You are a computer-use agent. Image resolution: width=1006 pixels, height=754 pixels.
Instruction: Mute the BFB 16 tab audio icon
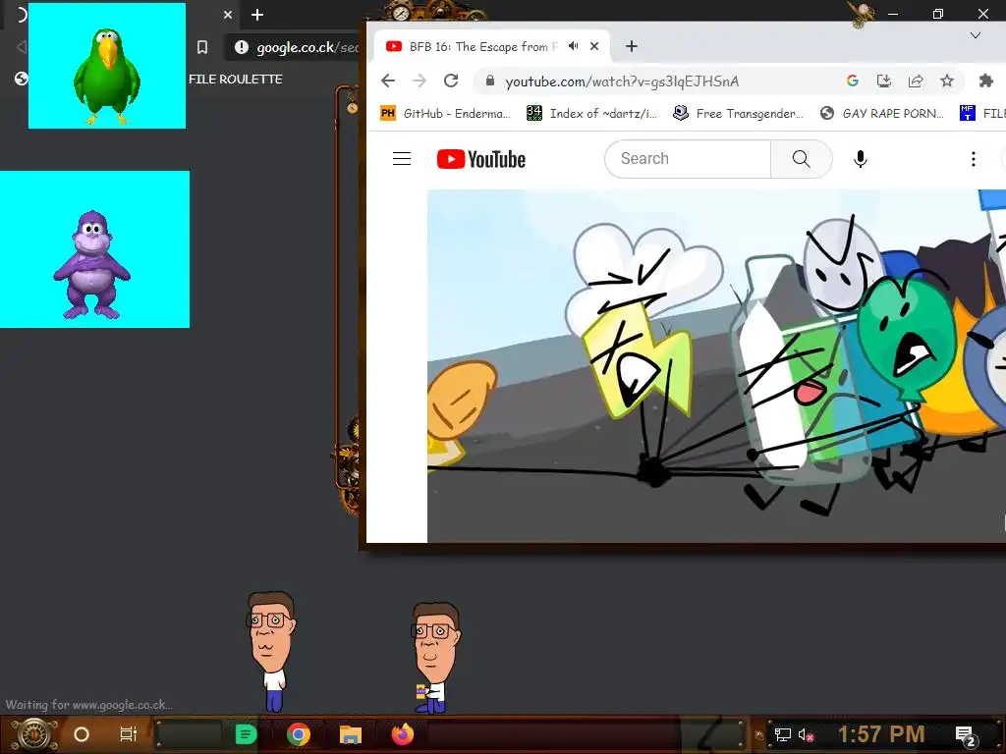pyautogui.click(x=573, y=46)
